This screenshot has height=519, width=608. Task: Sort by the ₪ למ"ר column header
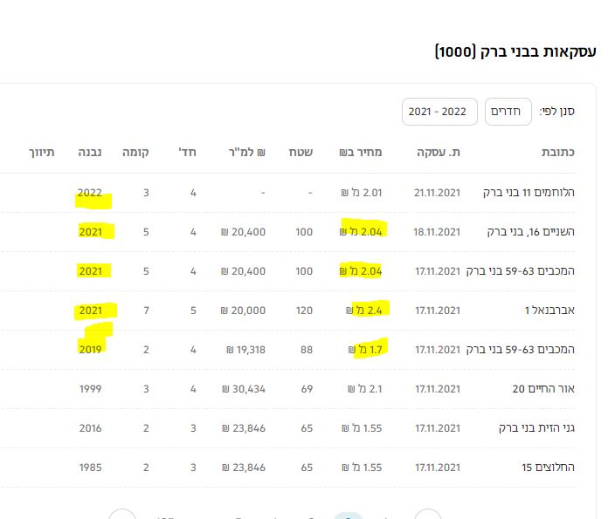pos(245,153)
